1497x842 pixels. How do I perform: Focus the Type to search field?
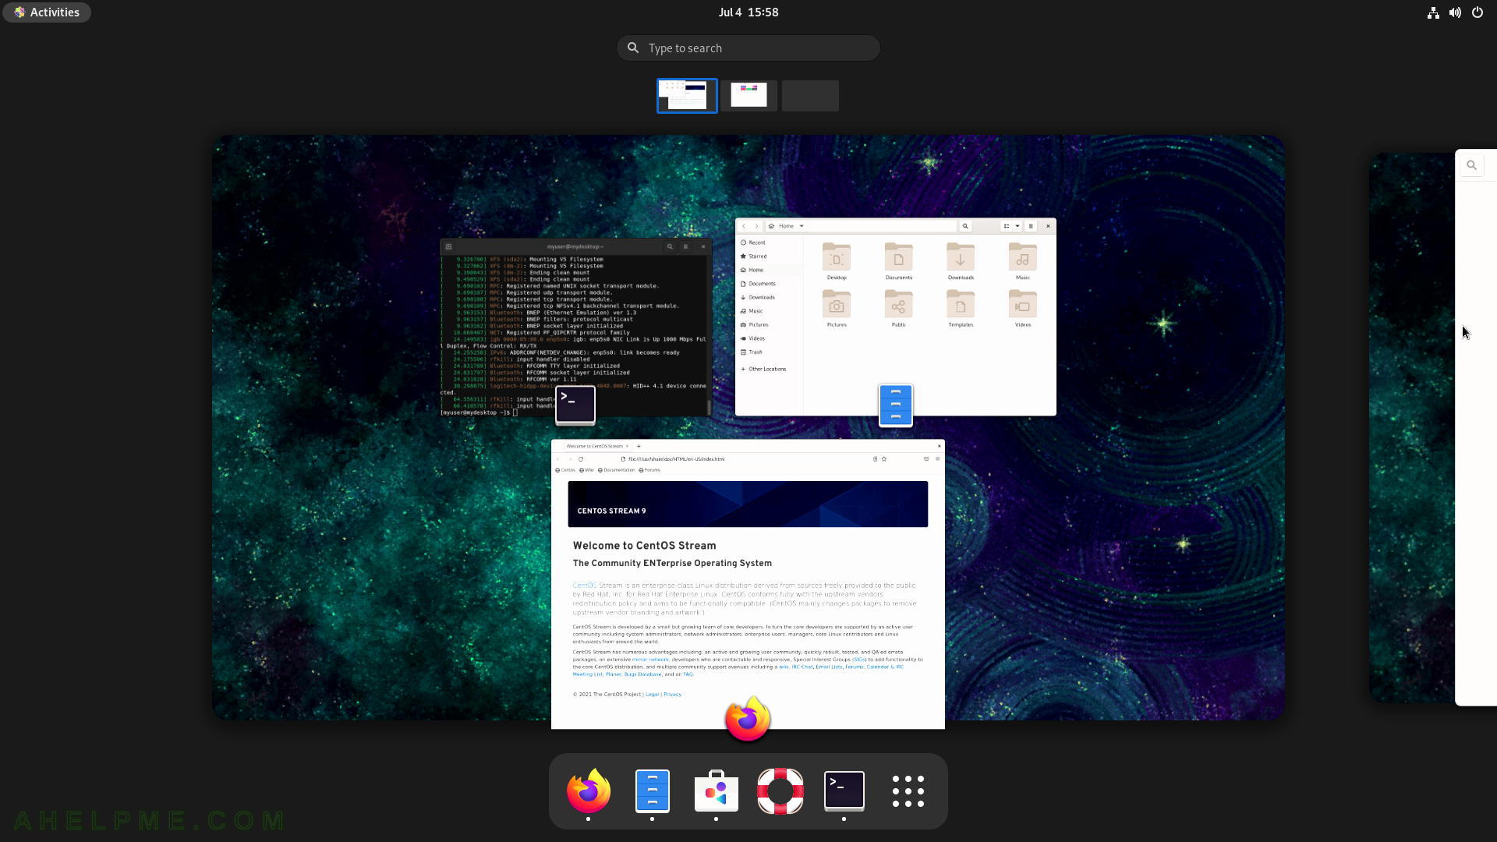748,48
